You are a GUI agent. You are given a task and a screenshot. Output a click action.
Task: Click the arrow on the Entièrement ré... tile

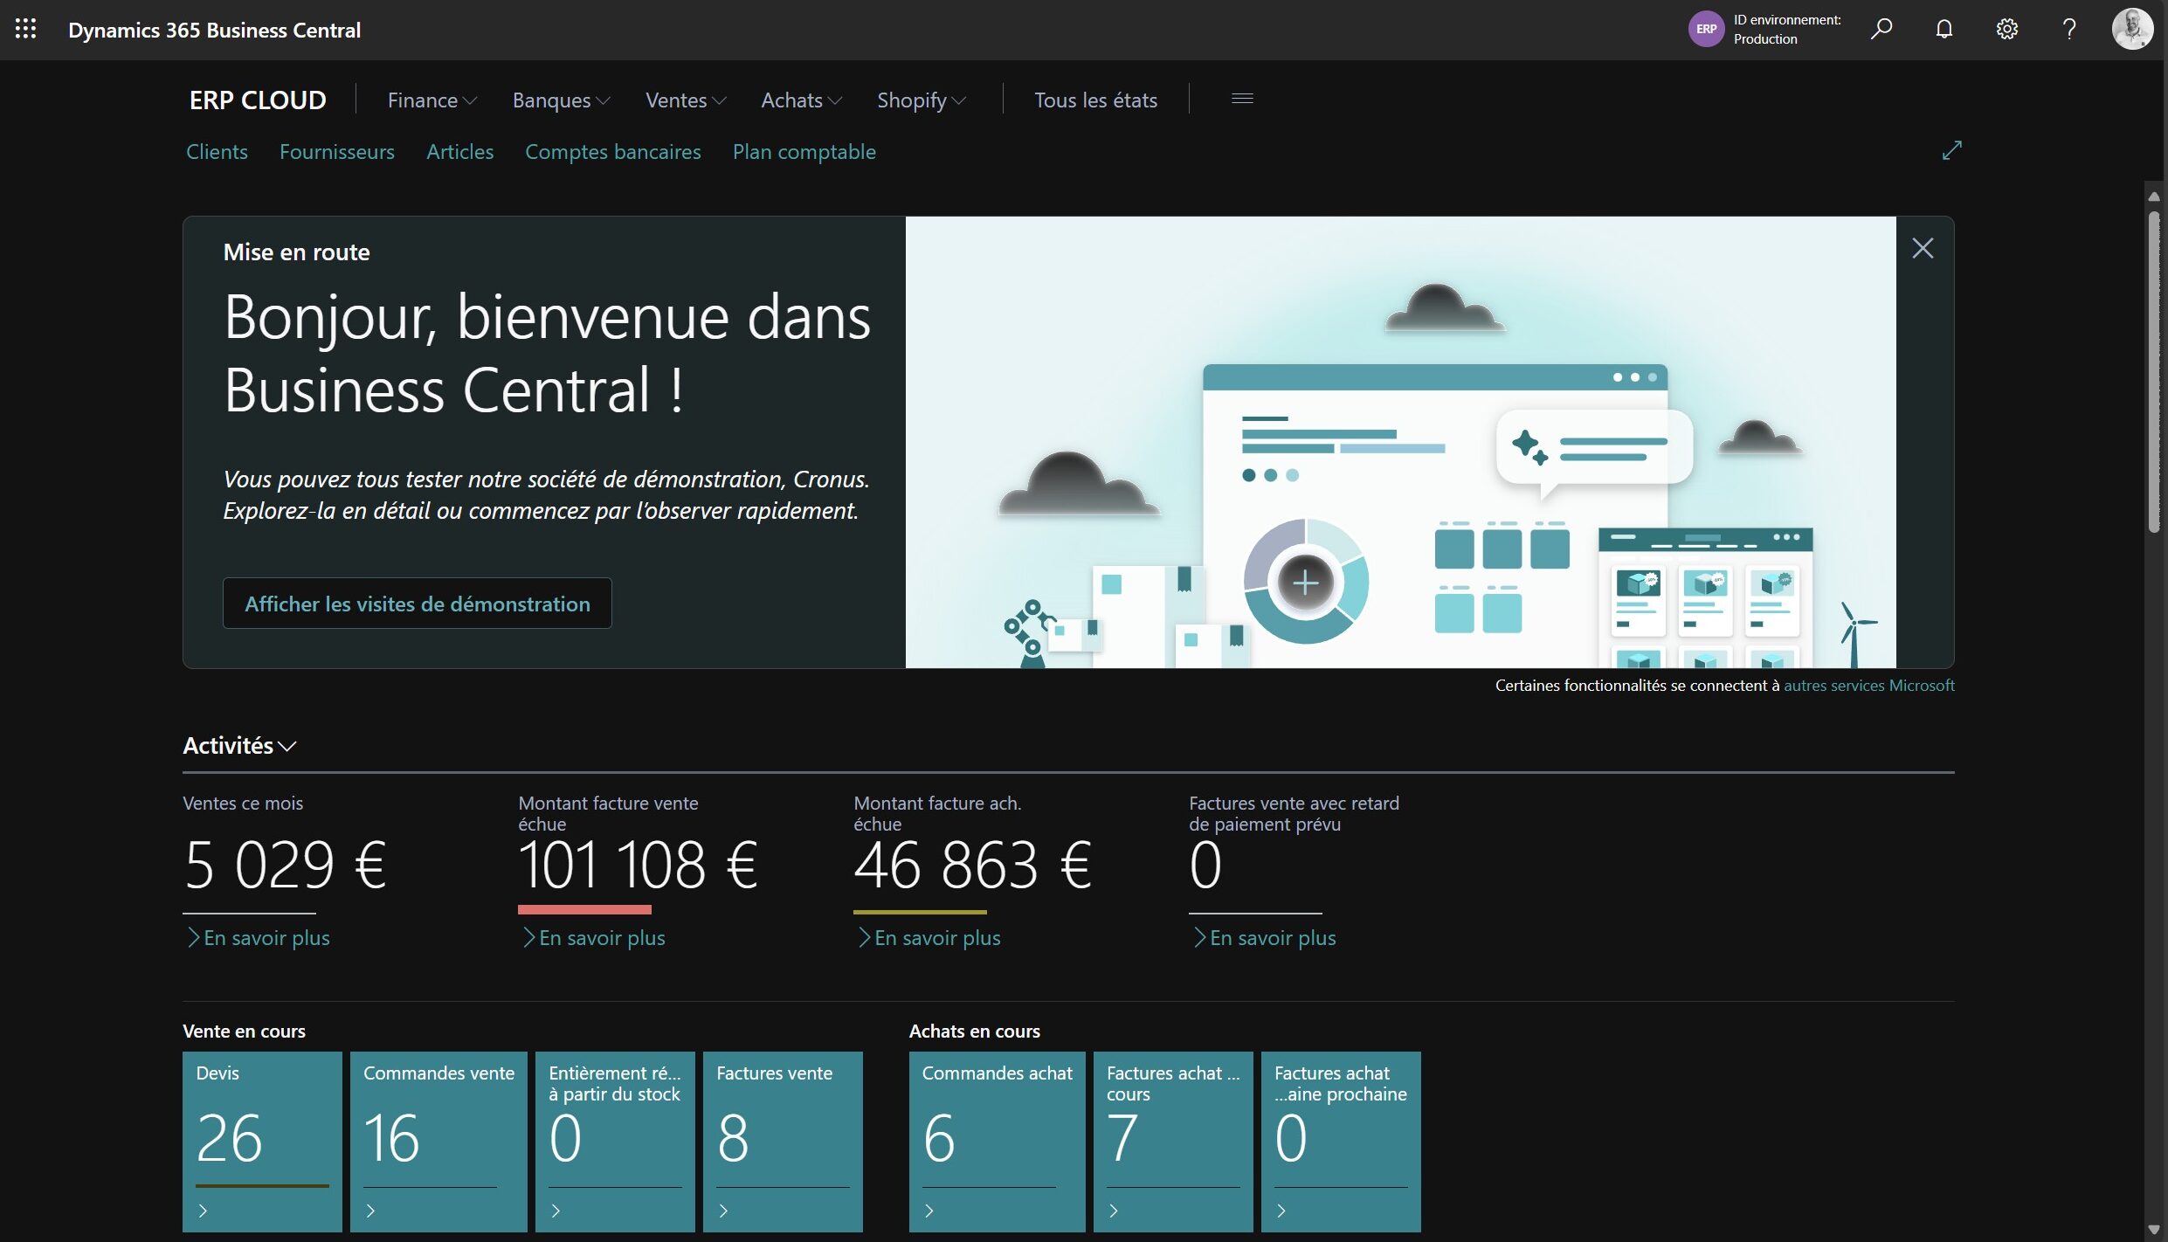coord(556,1211)
